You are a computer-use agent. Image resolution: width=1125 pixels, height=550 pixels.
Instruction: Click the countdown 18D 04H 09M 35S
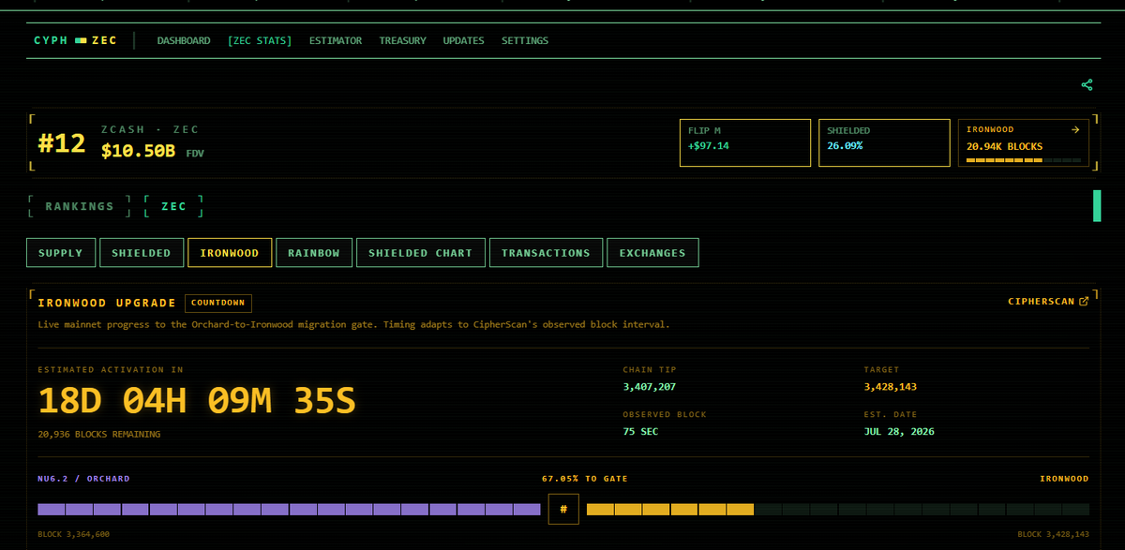(x=197, y=401)
